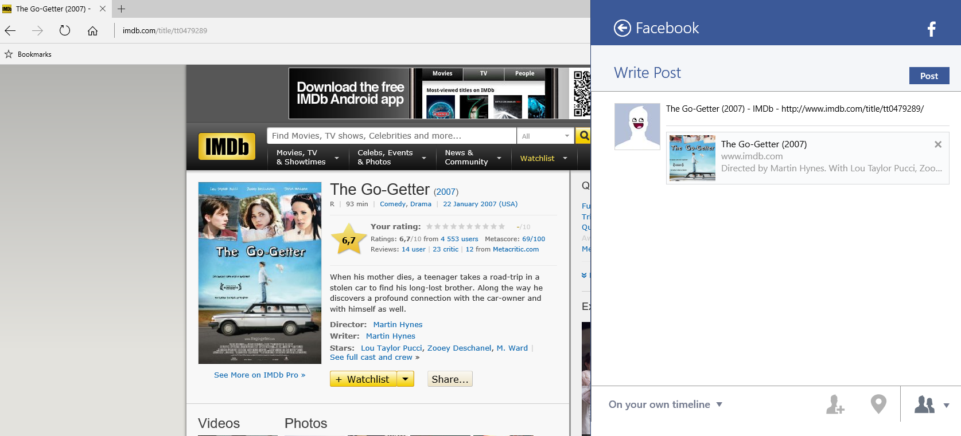
Task: Click the (2007) year link
Action: point(446,192)
